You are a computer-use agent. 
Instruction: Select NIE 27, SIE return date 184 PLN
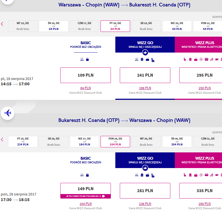pyautogui.click(x=85, y=142)
